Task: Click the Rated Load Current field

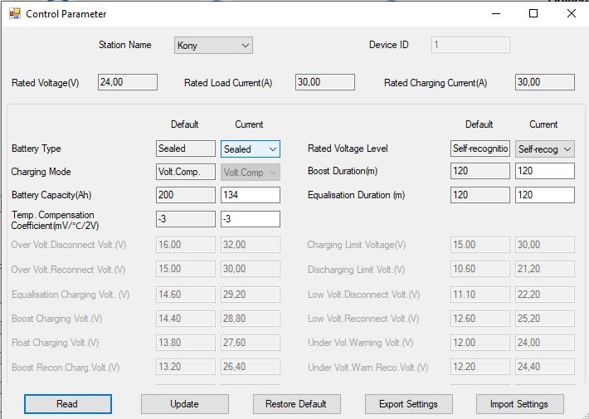Action: click(325, 82)
